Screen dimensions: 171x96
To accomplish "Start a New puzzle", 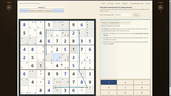I will click(x=110, y=3).
